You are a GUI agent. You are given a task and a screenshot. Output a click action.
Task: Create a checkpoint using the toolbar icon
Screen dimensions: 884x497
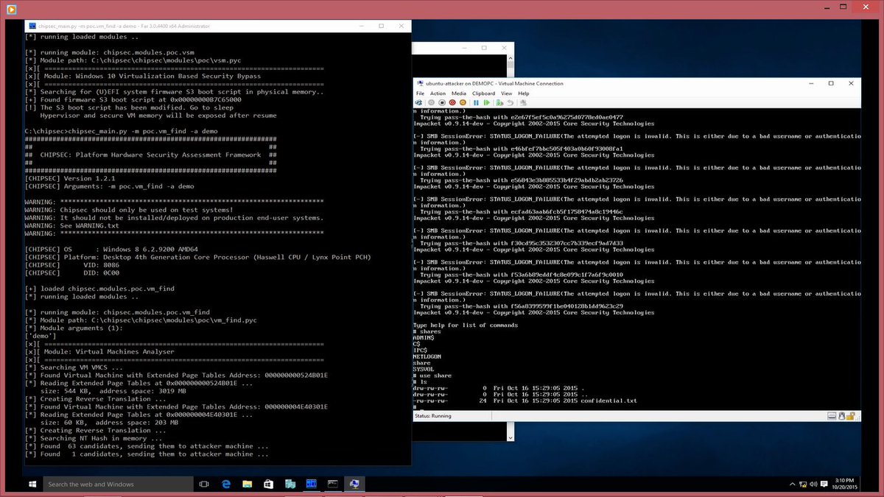click(499, 102)
